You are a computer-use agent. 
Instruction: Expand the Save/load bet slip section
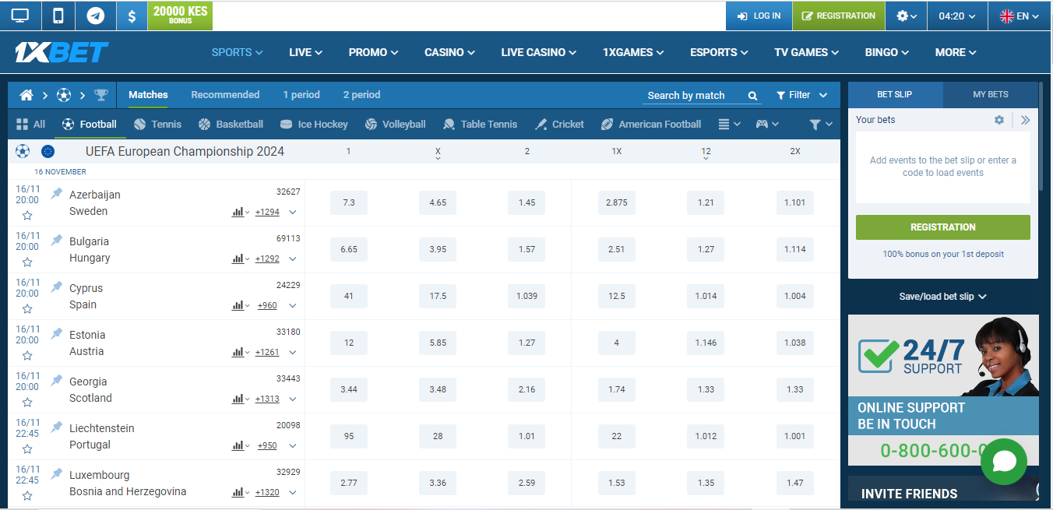[x=942, y=296]
